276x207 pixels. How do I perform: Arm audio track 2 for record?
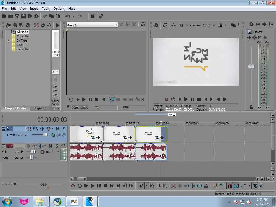tap(28, 146)
